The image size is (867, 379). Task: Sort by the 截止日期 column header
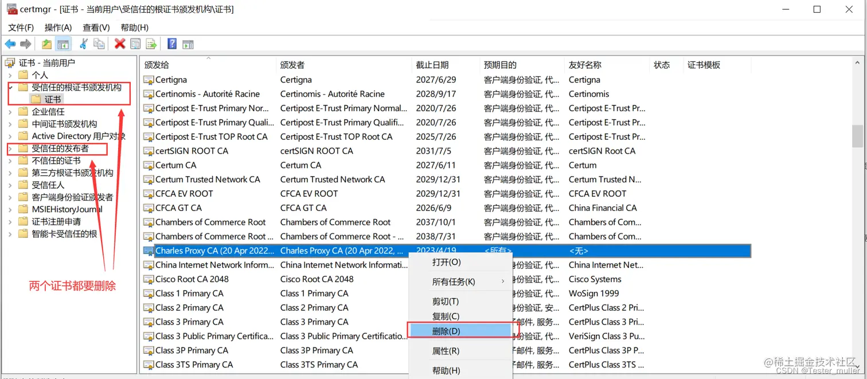tap(446, 65)
